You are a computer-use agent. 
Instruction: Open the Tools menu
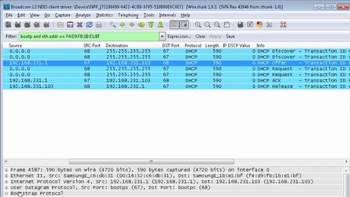(149, 15)
